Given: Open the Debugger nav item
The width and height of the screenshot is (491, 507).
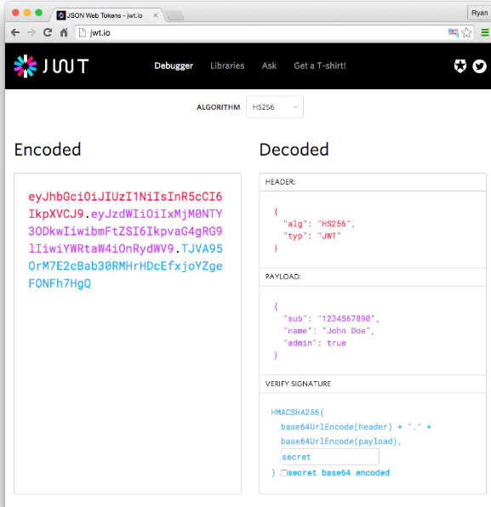Looking at the screenshot, I should 174,66.
